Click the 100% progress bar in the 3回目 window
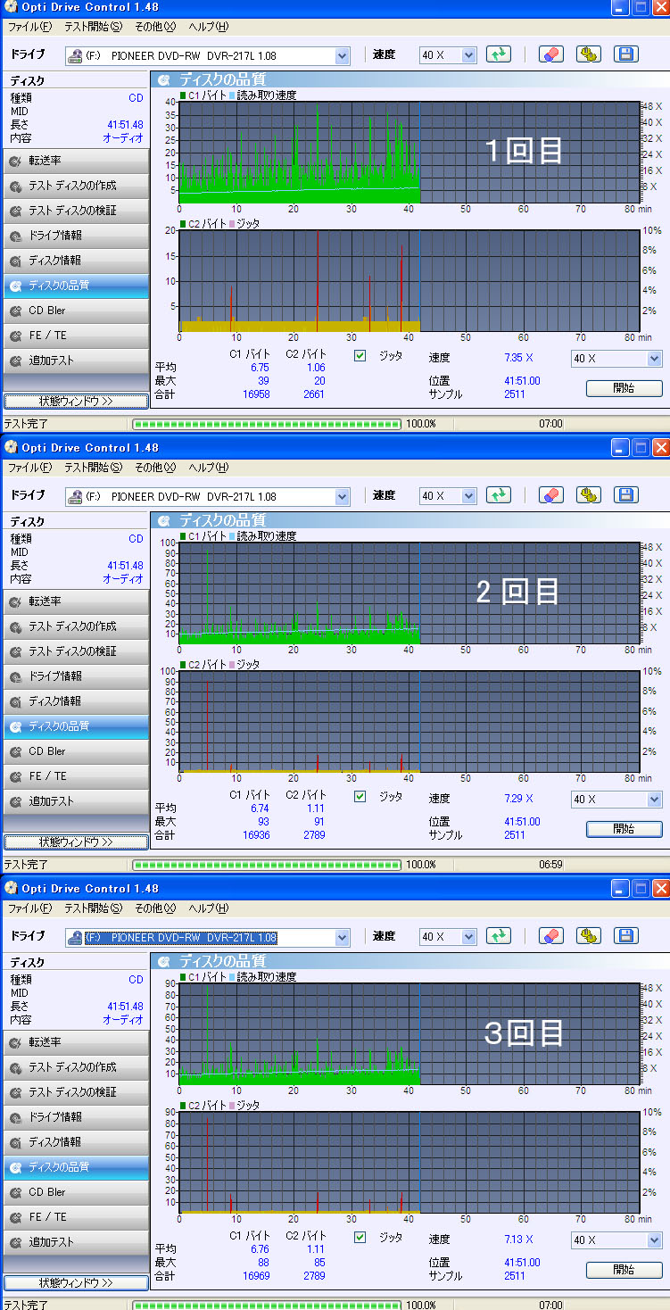 (267, 1305)
